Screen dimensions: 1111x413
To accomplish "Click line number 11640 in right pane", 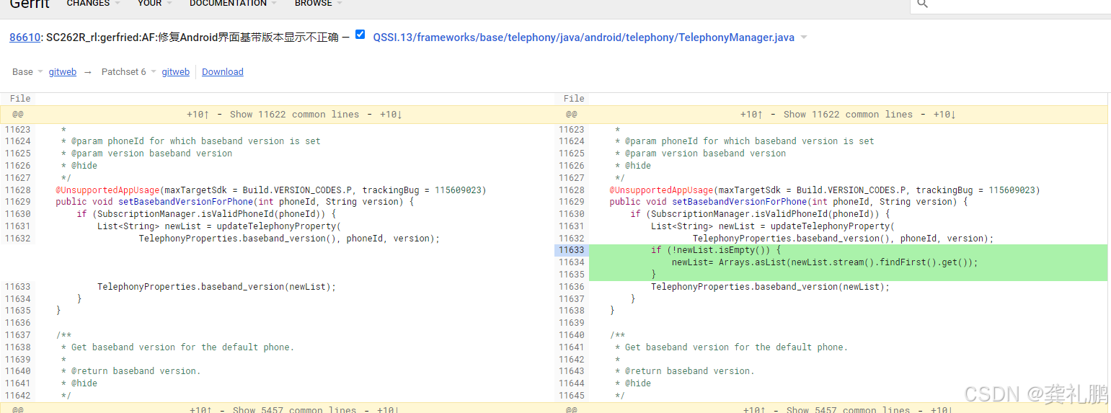I will [x=572, y=334].
